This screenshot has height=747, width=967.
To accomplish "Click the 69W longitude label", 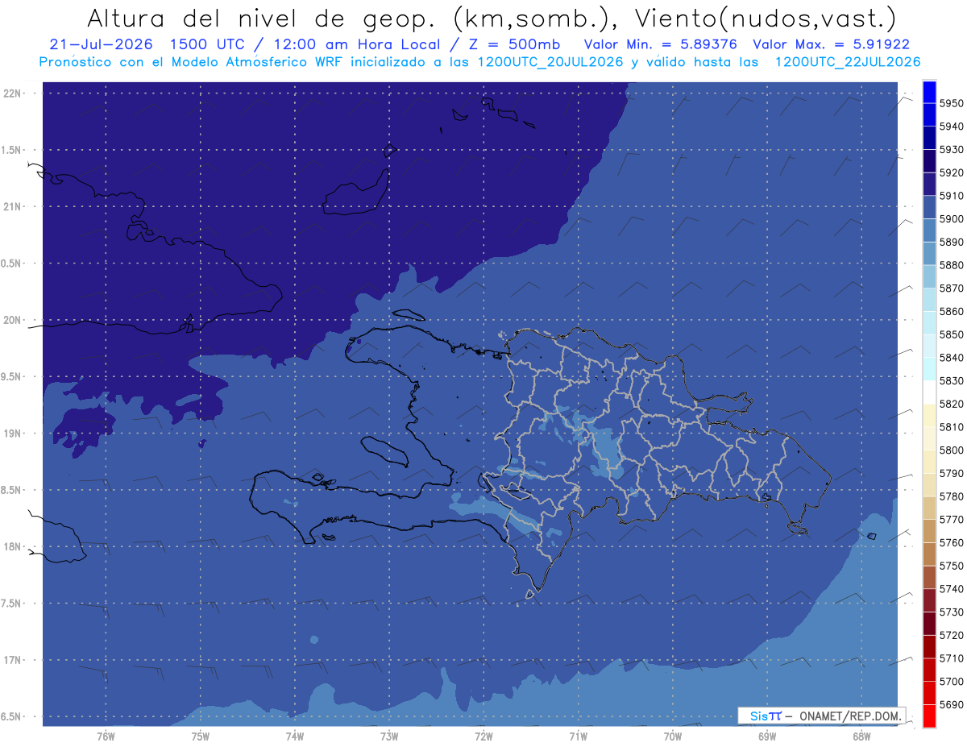I will pyautogui.click(x=767, y=736).
